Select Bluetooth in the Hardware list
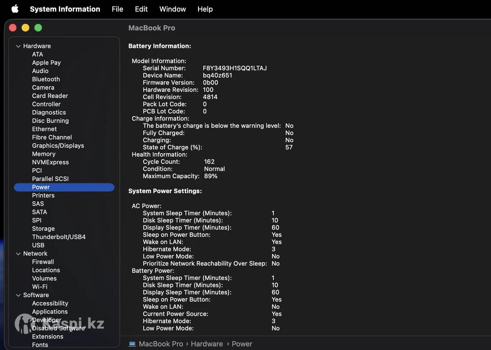The image size is (491, 350). [x=46, y=79]
